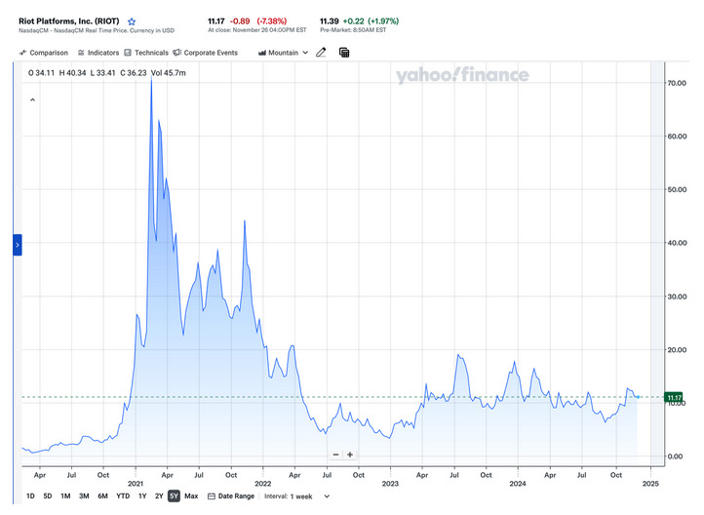The image size is (704, 515).
Task: Open the Mountain chart type dropdown
Action: coord(284,53)
